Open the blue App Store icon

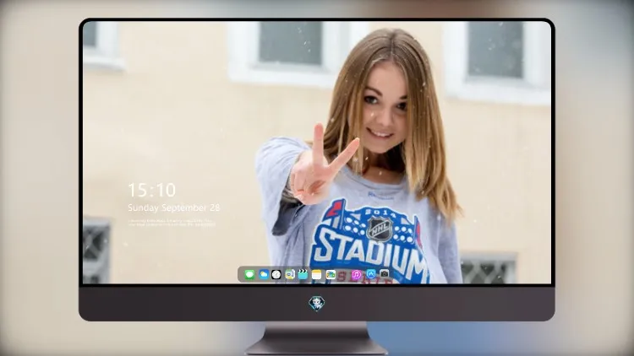tap(371, 274)
